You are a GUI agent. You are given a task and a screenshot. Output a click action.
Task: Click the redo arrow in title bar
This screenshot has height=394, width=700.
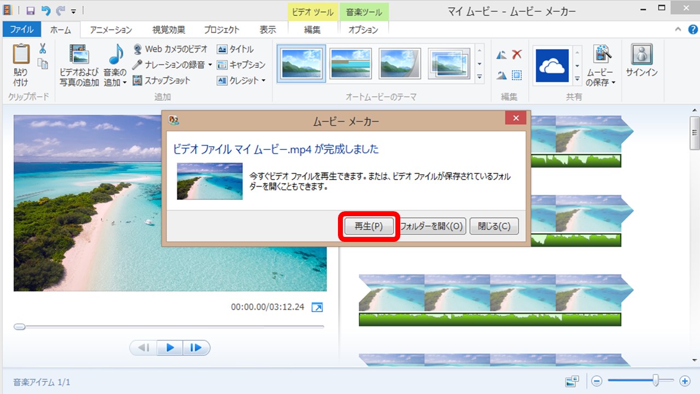point(61,10)
